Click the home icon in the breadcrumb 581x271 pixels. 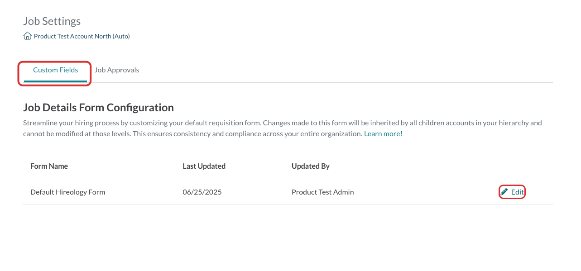27,36
